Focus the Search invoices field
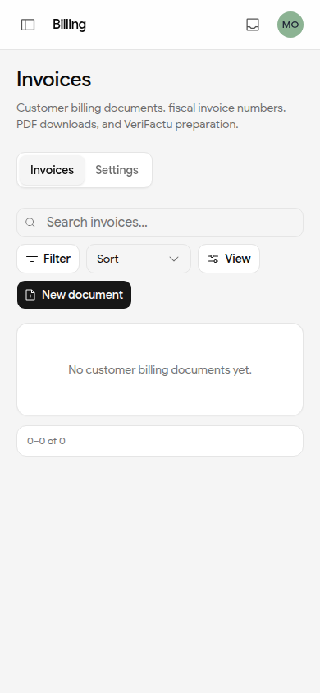 pos(160,223)
